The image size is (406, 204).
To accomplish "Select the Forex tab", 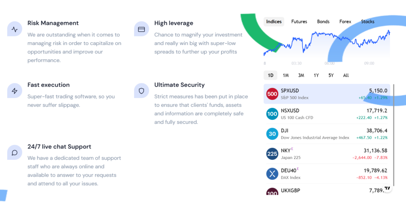I will point(345,21).
